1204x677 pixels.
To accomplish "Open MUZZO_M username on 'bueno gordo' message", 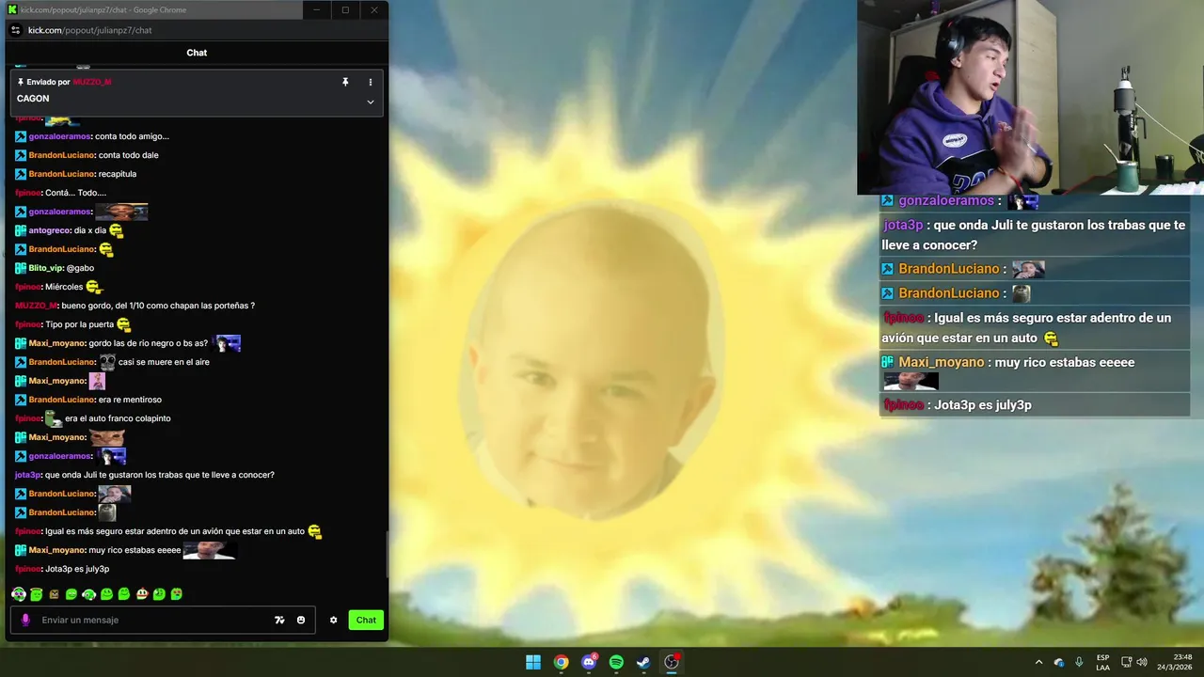I will pyautogui.click(x=37, y=306).
